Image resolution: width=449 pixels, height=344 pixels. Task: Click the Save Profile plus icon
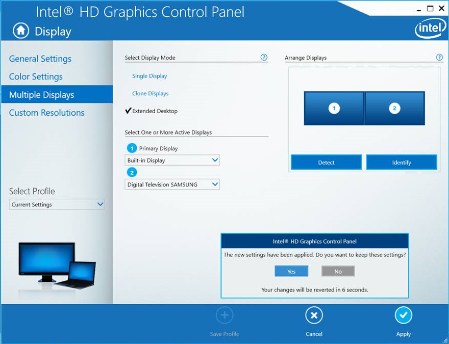coord(224,315)
